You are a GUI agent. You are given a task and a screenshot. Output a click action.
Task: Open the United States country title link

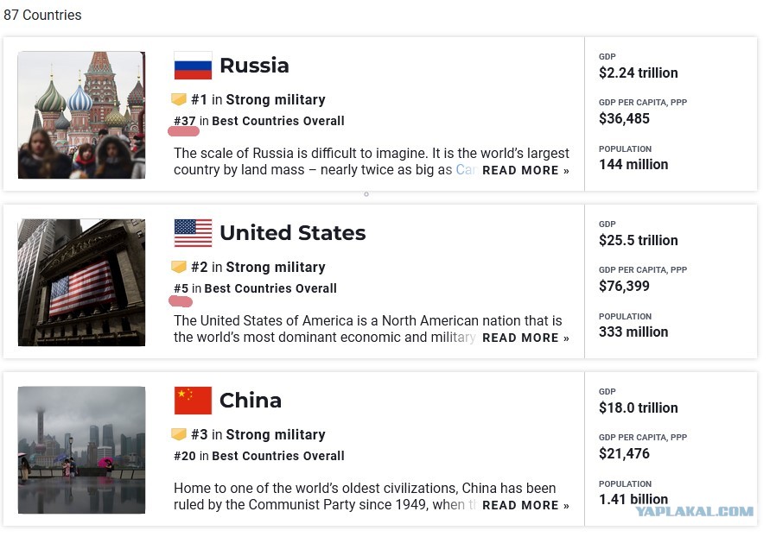click(292, 233)
